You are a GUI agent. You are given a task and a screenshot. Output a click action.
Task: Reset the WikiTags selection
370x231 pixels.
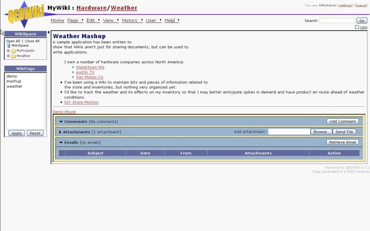(x=35, y=133)
